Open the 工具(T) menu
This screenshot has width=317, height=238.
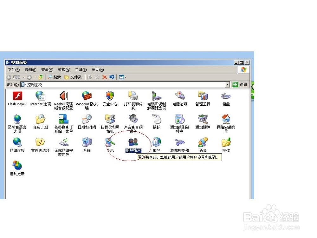coord(81,70)
